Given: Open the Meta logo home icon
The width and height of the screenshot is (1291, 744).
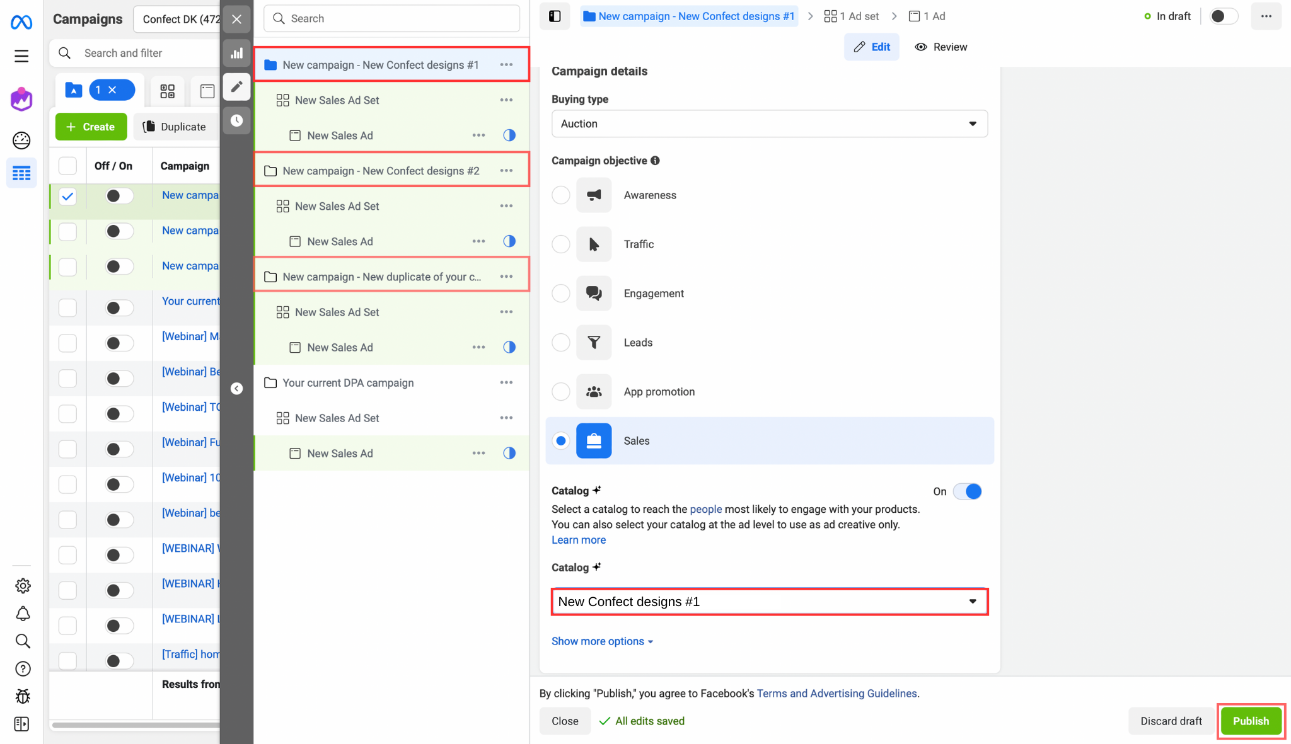Looking at the screenshot, I should pos(21,23).
